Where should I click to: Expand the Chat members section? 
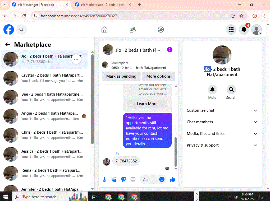pyautogui.click(x=222, y=122)
